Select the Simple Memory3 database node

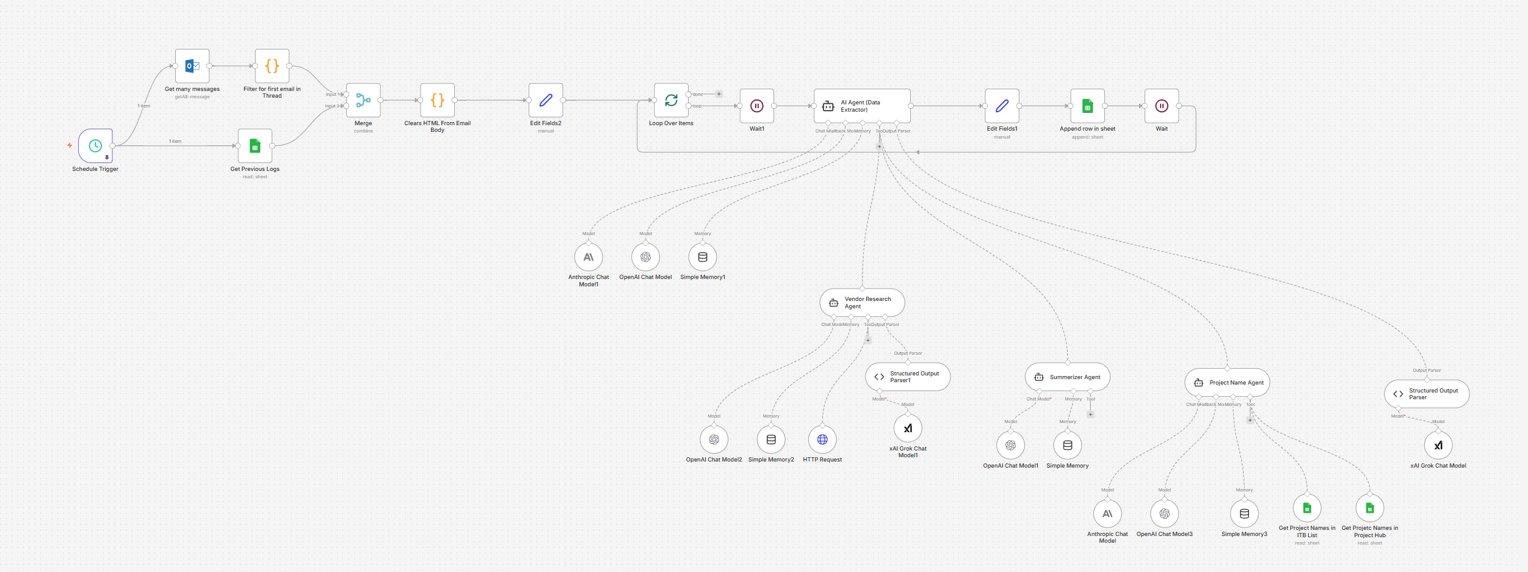(x=1244, y=513)
